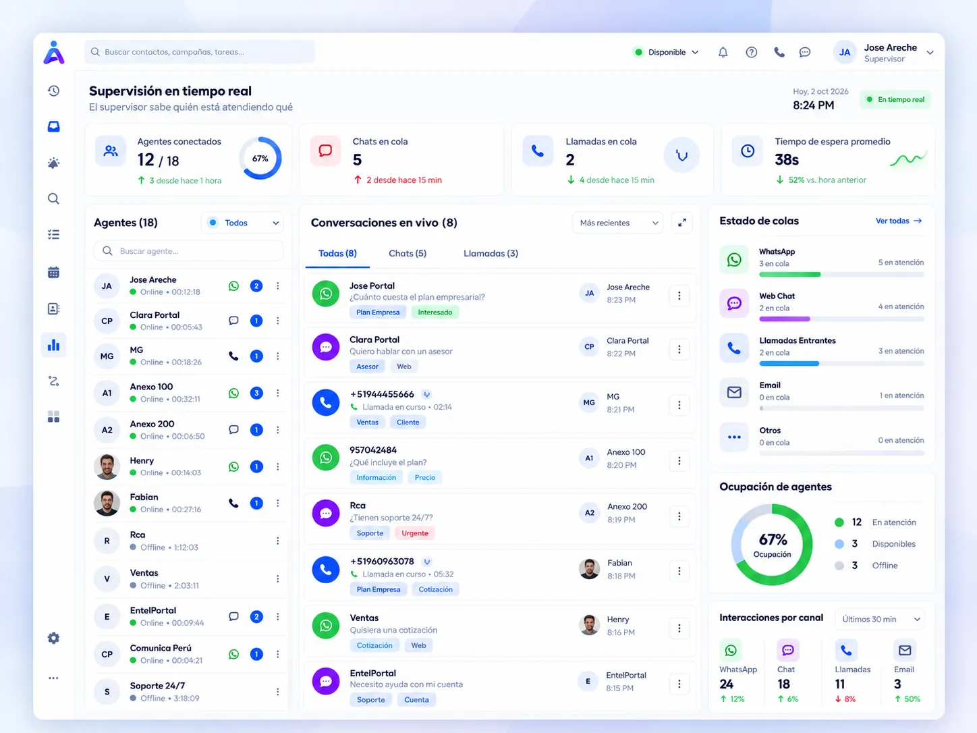Open the history clock icon in the sidebar

pyautogui.click(x=54, y=91)
